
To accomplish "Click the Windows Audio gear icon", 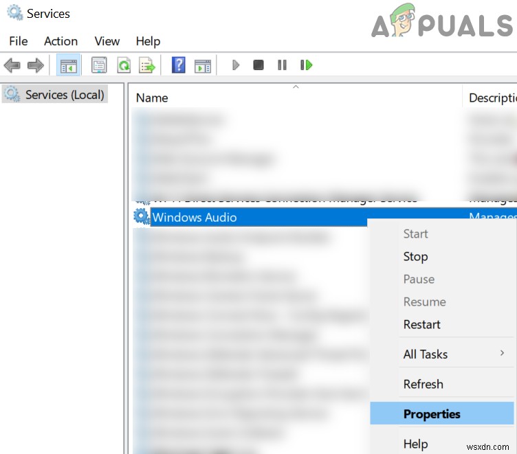I will 142,217.
